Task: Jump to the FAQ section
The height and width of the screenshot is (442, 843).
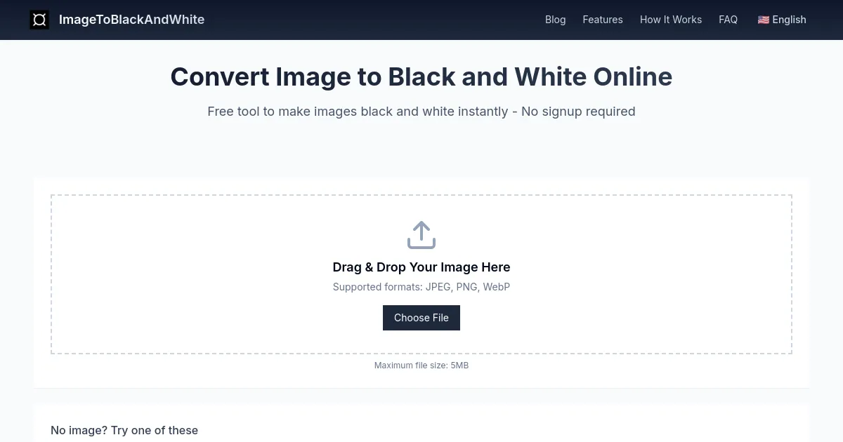Action: click(x=728, y=20)
